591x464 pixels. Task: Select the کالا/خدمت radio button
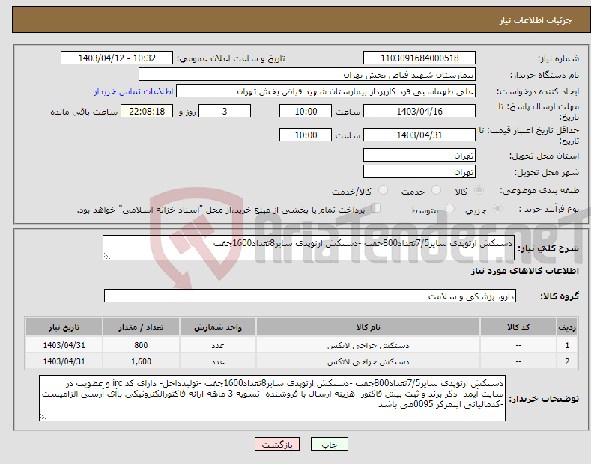[383, 190]
